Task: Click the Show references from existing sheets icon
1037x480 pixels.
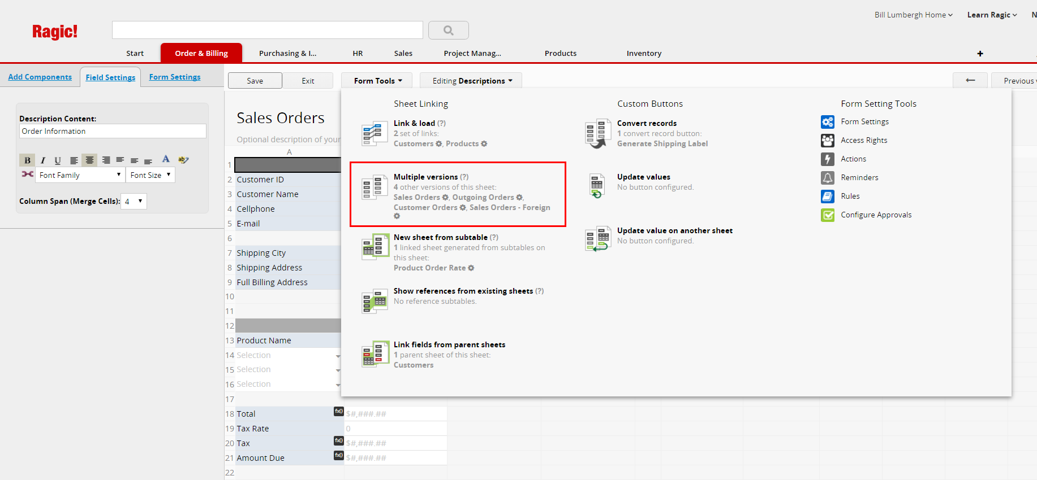Action: point(375,301)
